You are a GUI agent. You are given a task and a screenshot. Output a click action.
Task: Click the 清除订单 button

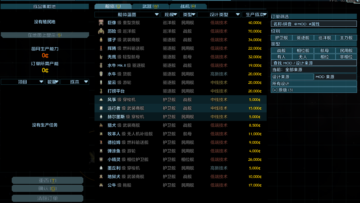pyautogui.click(x=48, y=198)
